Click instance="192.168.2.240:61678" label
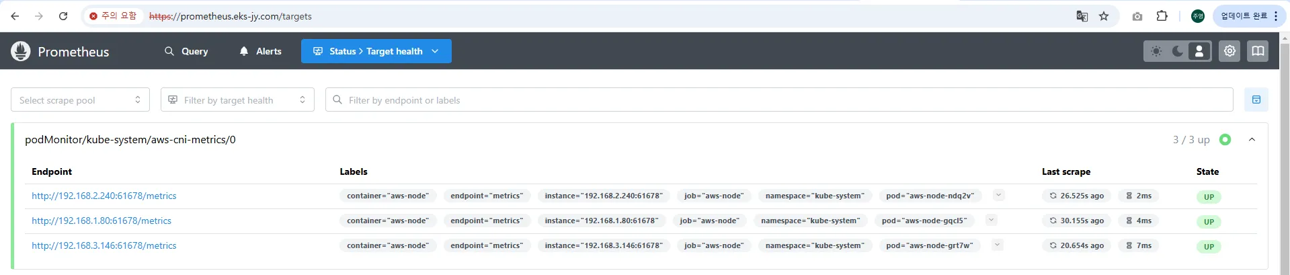This screenshot has width=1290, height=275. coord(604,196)
